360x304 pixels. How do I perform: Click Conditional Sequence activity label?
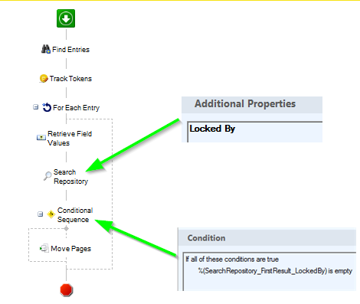coord(75,215)
